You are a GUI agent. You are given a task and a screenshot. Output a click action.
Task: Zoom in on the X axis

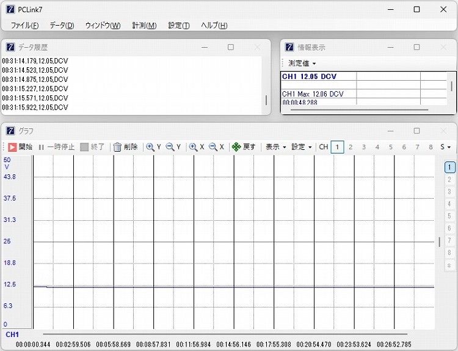pyautogui.click(x=193, y=147)
